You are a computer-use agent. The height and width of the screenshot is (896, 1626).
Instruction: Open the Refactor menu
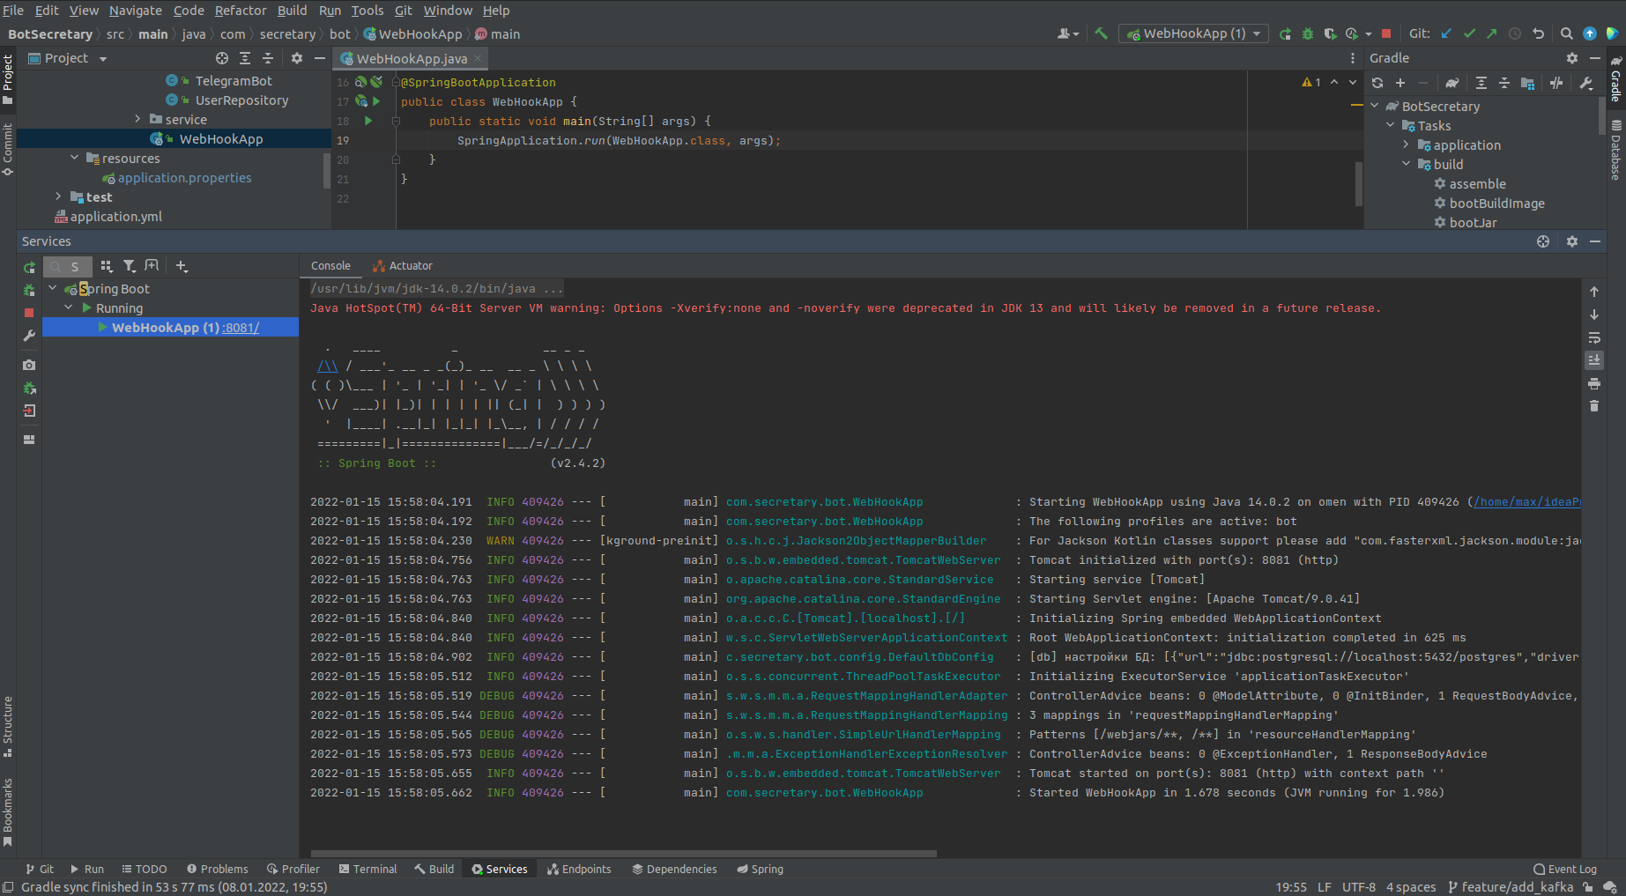click(x=240, y=11)
